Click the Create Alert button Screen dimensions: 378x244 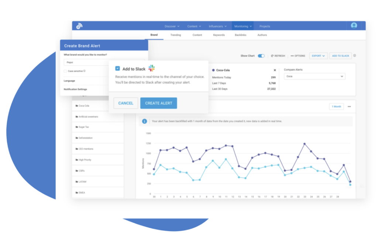[x=159, y=103]
